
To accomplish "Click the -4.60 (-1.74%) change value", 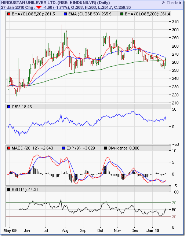I will pos(56,7).
